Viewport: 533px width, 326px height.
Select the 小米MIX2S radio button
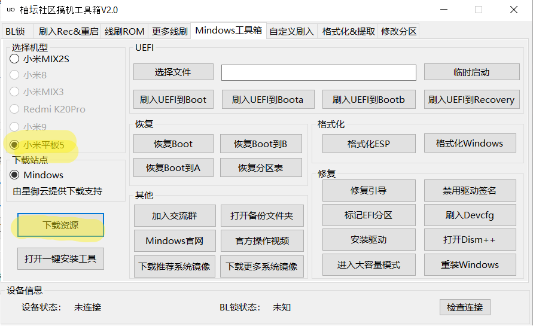(14, 59)
